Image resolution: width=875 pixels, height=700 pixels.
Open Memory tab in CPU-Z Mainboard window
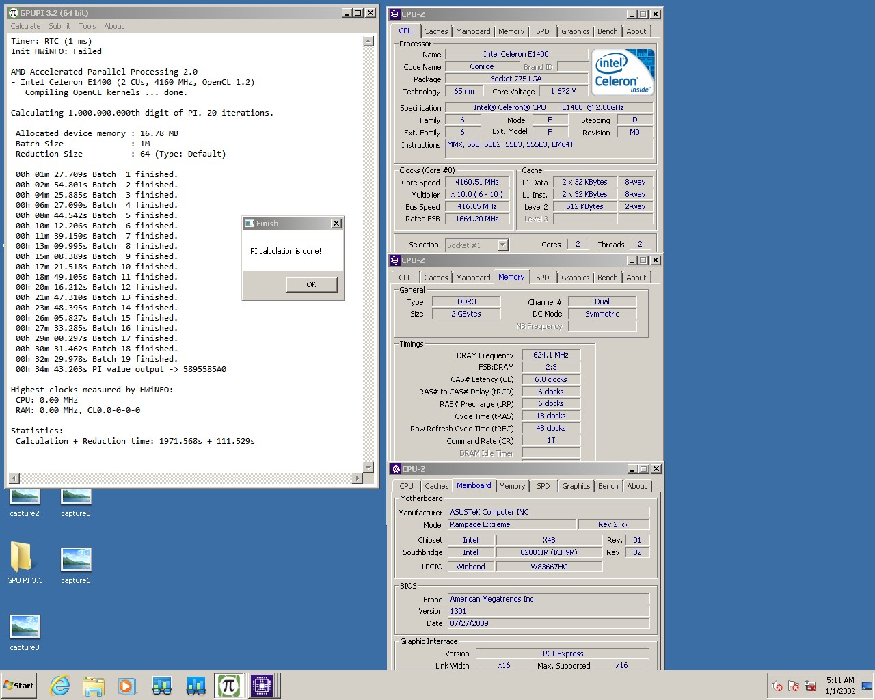(512, 486)
